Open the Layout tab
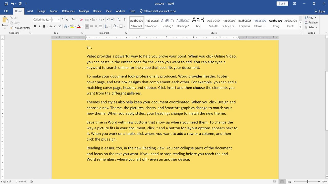Image resolution: width=328 pixels, height=184 pixels. click(x=54, y=11)
